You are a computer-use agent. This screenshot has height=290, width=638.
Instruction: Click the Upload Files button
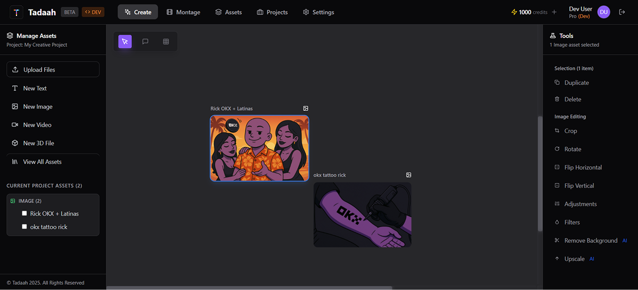click(53, 70)
